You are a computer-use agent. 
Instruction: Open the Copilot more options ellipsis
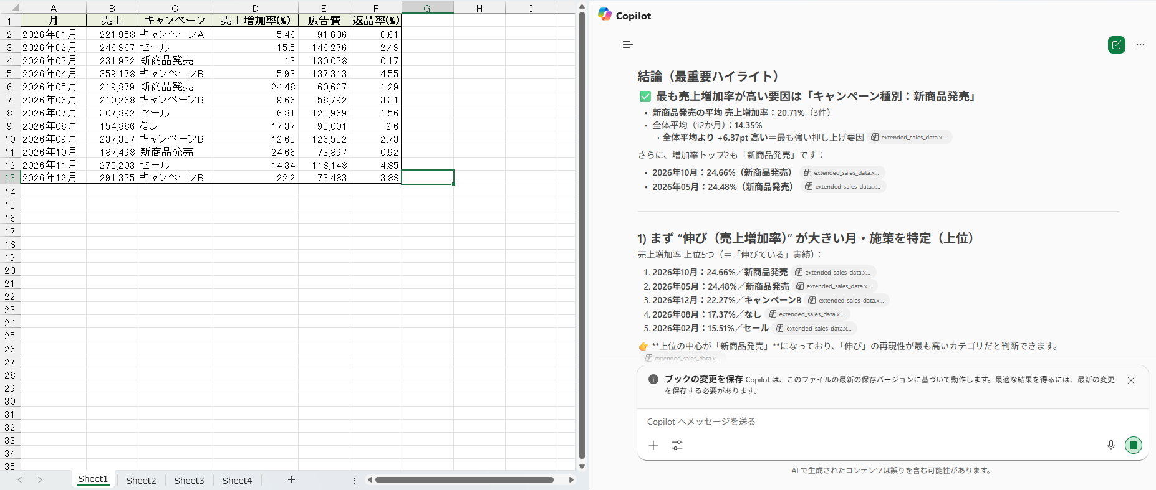pyautogui.click(x=1140, y=45)
